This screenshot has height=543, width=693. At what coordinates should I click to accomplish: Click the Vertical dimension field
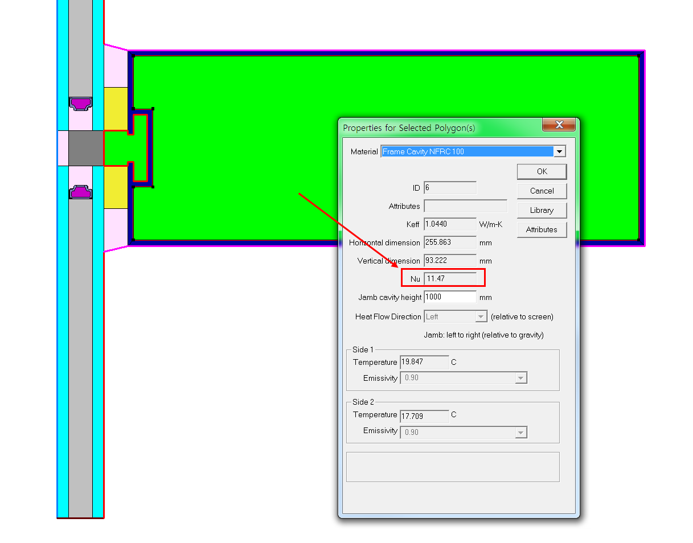[450, 261]
